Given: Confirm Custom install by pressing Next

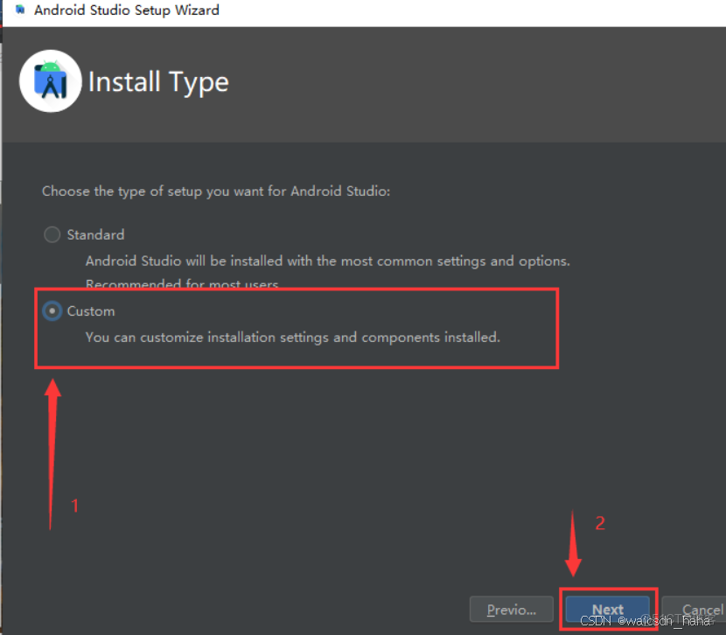Looking at the screenshot, I should (607, 609).
